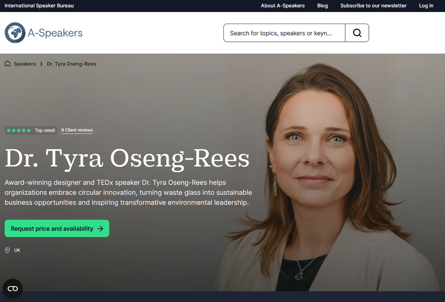The image size is (445, 302).
Task: Click Request price and availability button
Action: coord(57,229)
